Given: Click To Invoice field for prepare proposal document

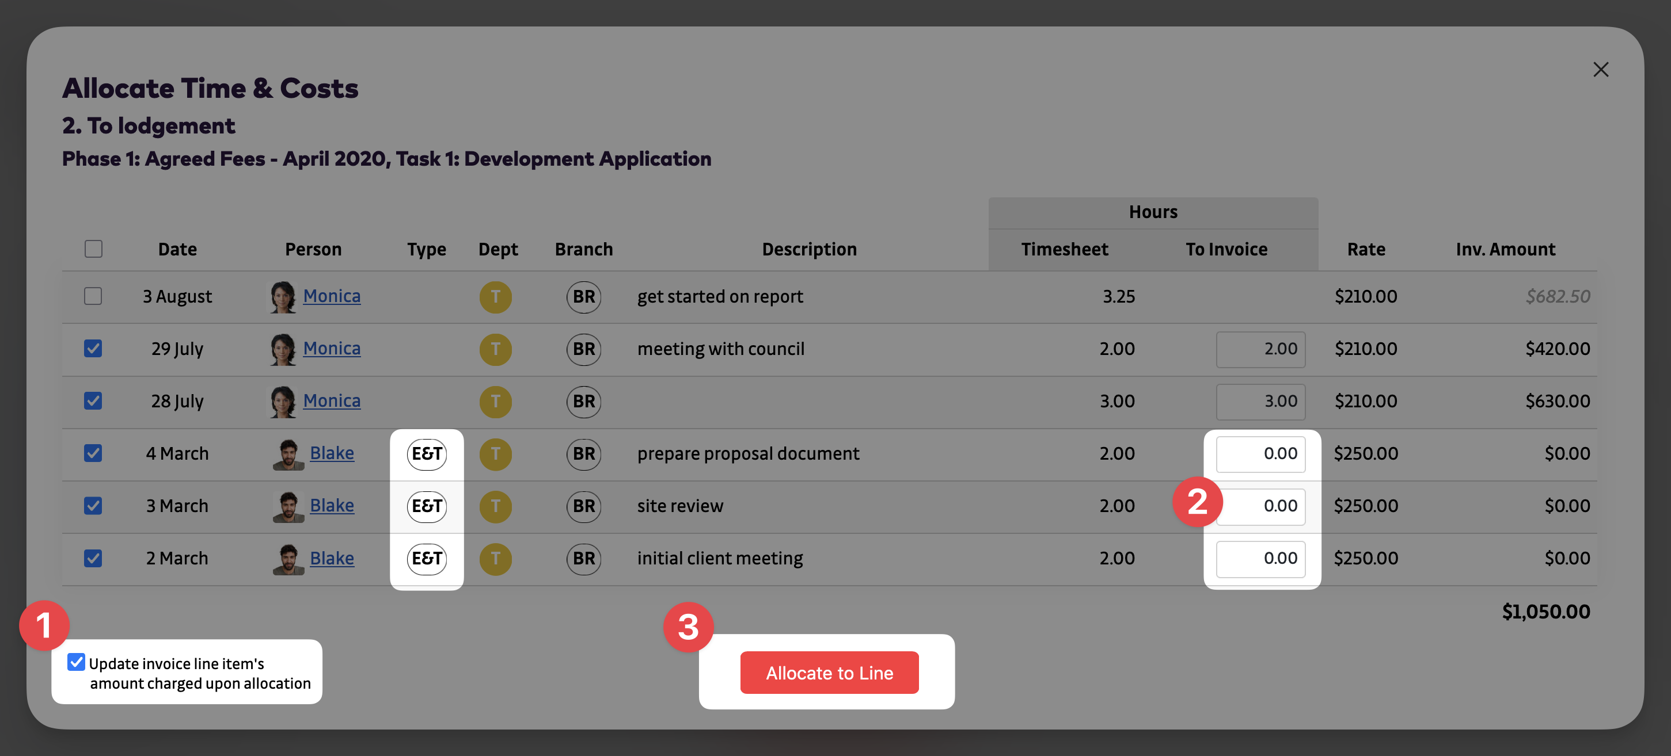Looking at the screenshot, I should (x=1260, y=453).
